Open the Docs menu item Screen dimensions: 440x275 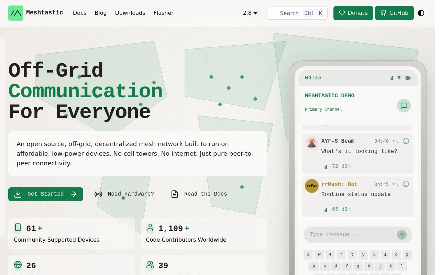click(79, 13)
